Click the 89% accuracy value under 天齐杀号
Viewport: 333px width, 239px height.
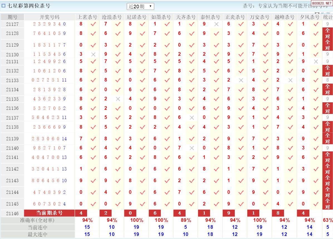point(186,220)
